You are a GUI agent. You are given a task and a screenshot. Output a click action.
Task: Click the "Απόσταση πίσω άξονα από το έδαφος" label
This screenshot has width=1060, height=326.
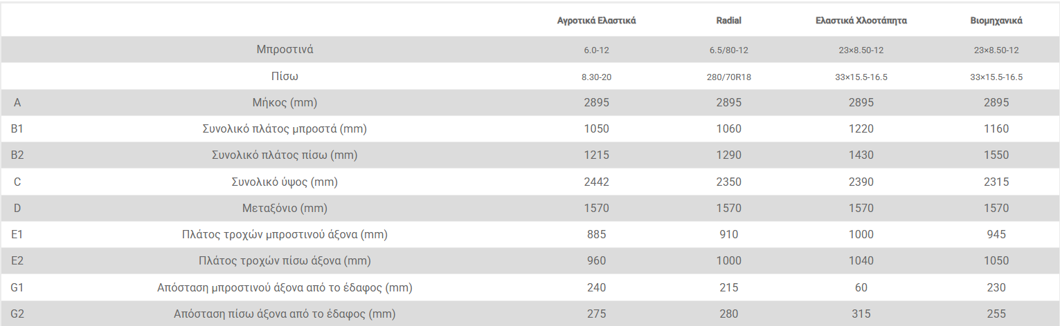point(285,314)
